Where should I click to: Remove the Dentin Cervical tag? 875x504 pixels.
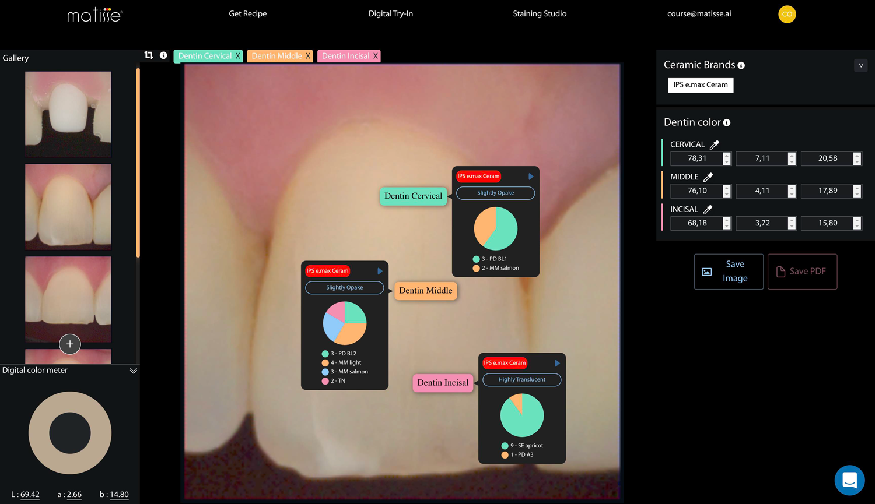point(237,56)
